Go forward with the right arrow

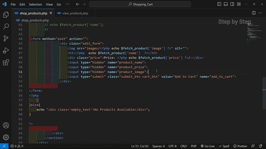(84, 5)
